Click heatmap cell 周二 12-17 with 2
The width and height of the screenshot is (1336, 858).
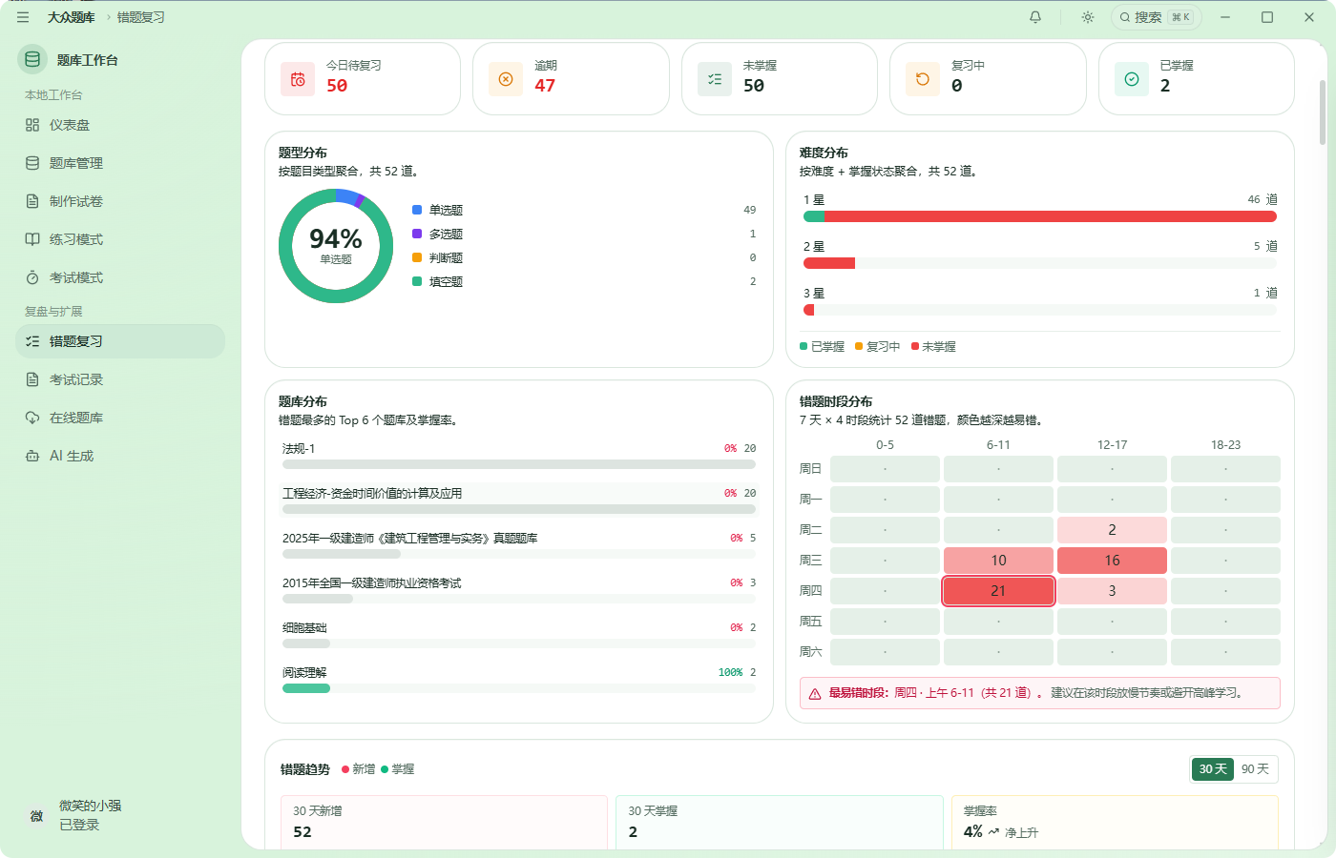pos(1112,530)
